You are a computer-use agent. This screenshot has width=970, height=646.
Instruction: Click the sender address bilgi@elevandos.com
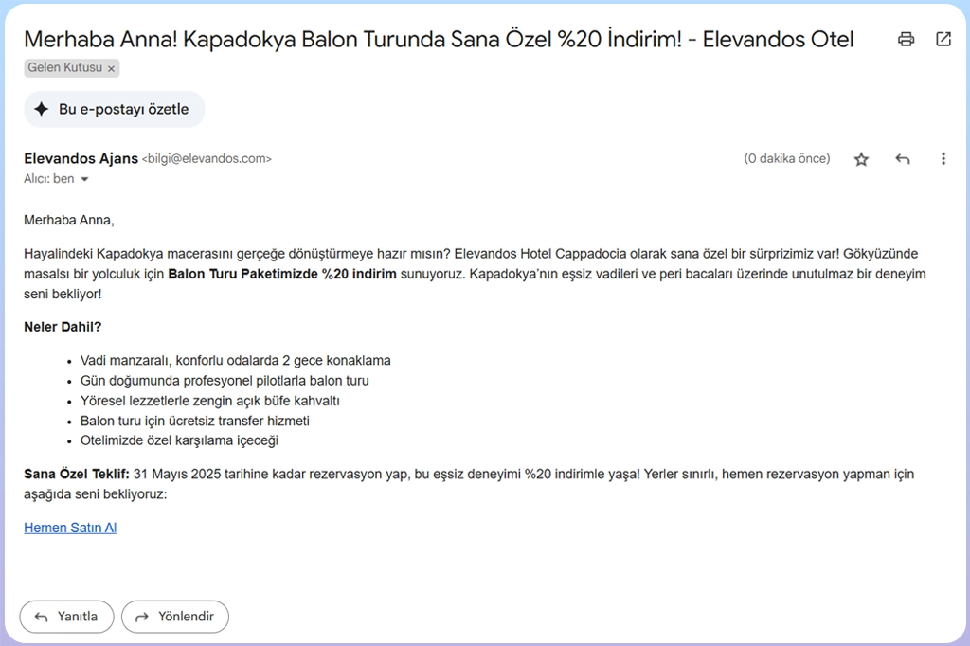pyautogui.click(x=207, y=159)
